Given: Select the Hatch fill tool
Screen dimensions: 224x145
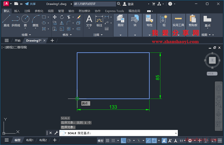Looking at the screenshot, I should pyautogui.click(x=44, y=29).
